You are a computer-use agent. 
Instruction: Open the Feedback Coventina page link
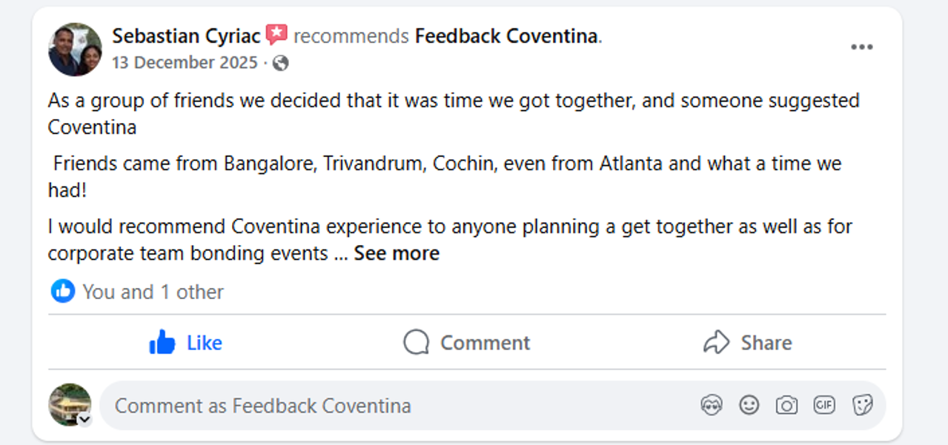pos(506,36)
